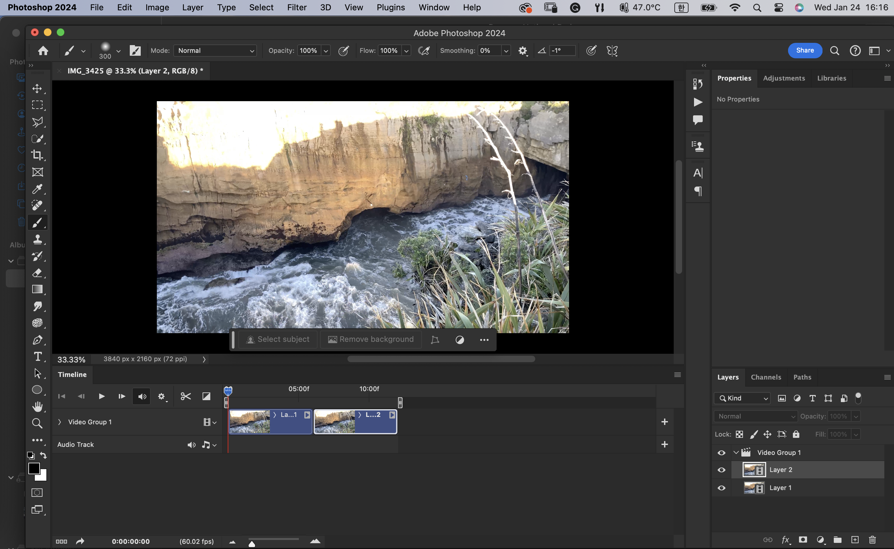The height and width of the screenshot is (549, 894).
Task: Switch to the Channels tab
Action: pyautogui.click(x=766, y=377)
